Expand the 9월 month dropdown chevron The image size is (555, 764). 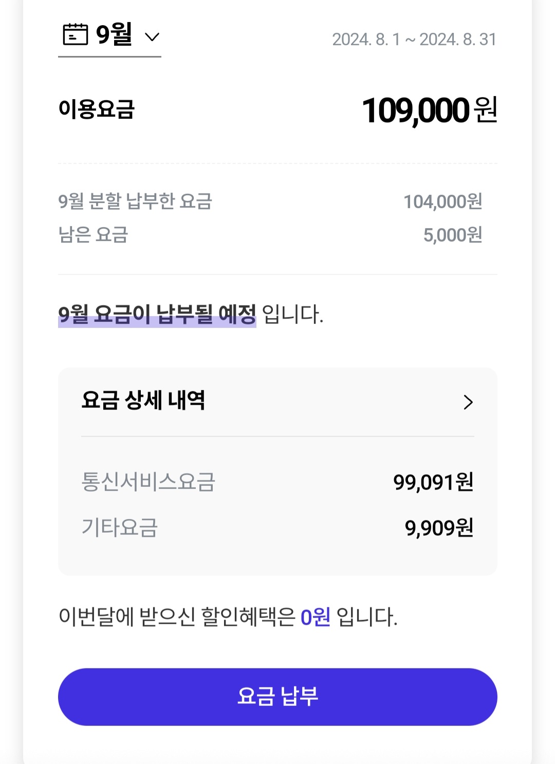(x=152, y=37)
